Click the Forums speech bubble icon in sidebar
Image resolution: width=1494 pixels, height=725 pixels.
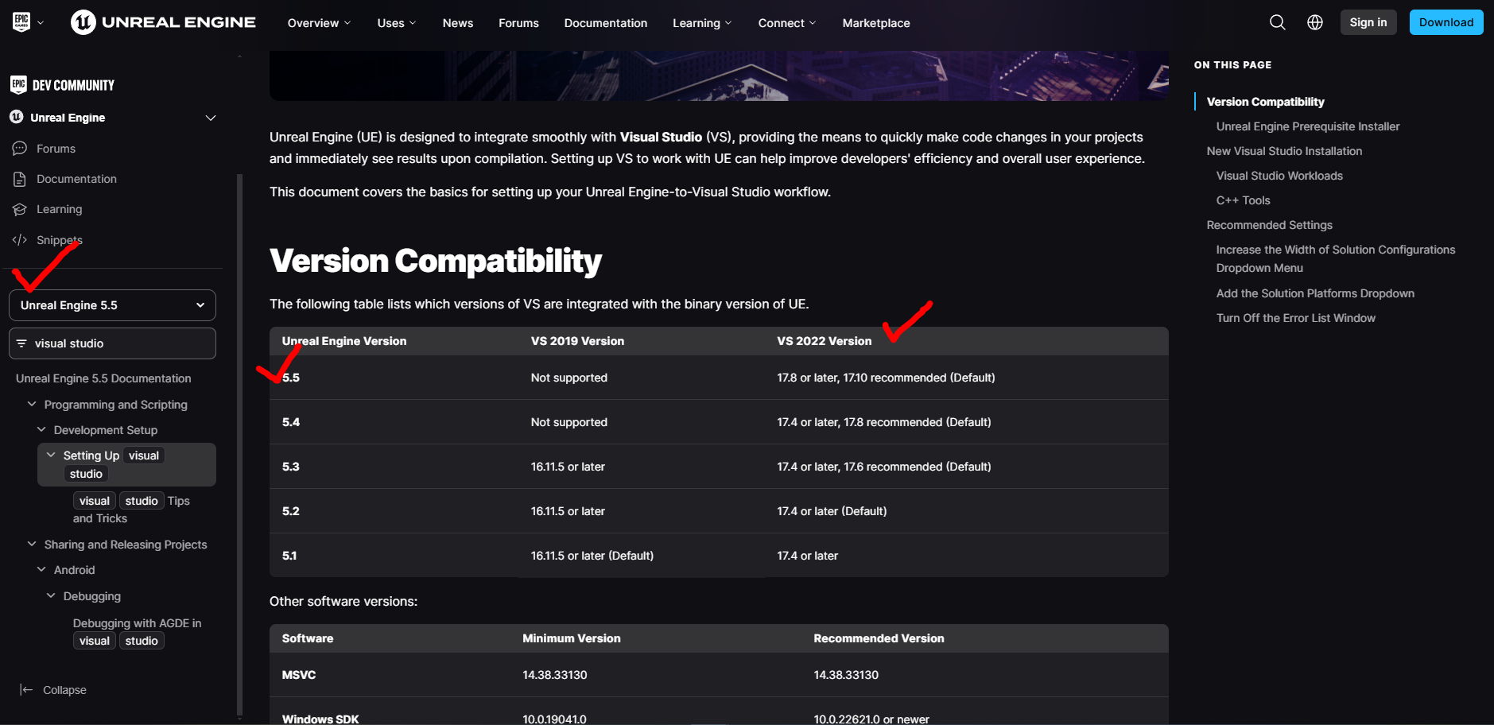click(x=20, y=149)
